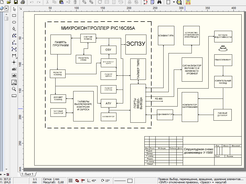Open the line style and fill selector
This screenshot has height=184, width=246.
click(123, 181)
